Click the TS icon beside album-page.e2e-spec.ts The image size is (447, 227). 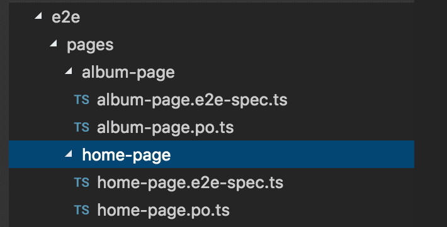pos(82,100)
